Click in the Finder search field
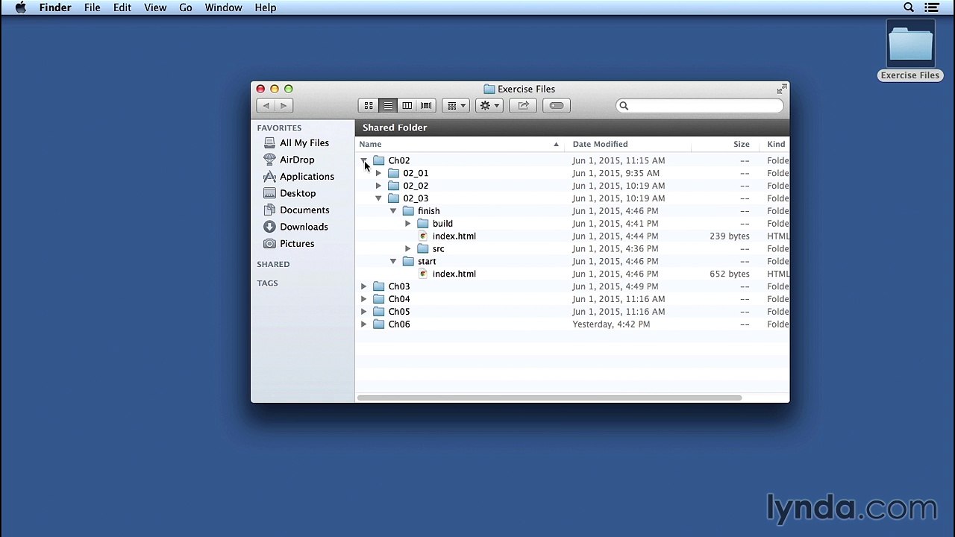This screenshot has height=537, width=955. 700,106
